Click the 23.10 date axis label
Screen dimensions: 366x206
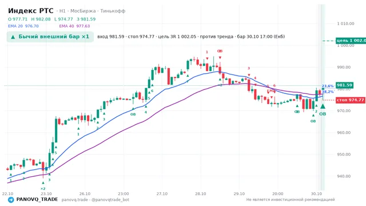[x=46, y=194]
